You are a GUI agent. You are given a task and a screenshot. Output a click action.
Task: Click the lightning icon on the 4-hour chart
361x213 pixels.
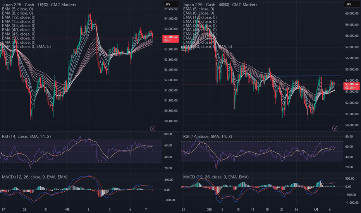point(335,128)
